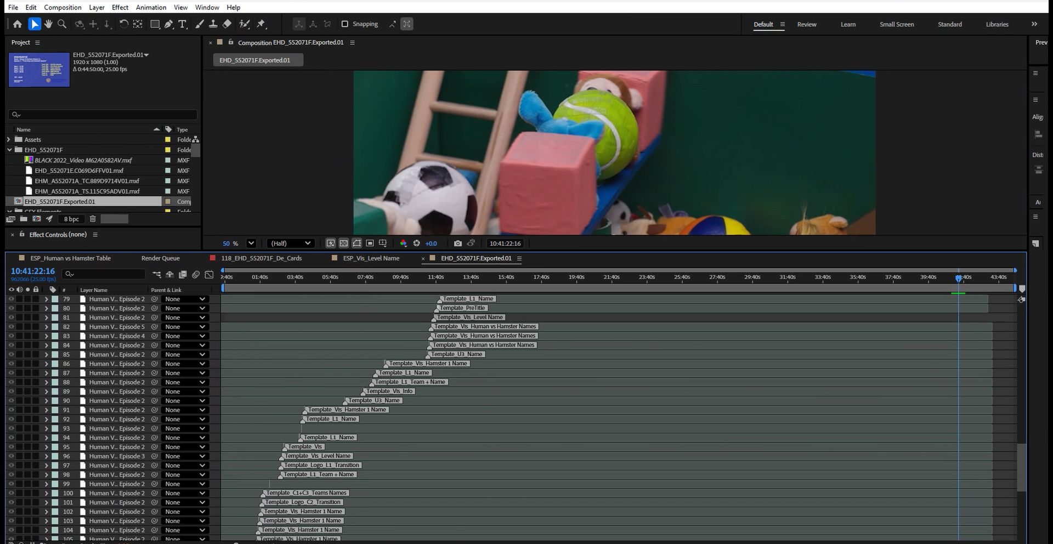1053x544 pixels.
Task: Expand layer 79 properties
Action: [x=47, y=299]
